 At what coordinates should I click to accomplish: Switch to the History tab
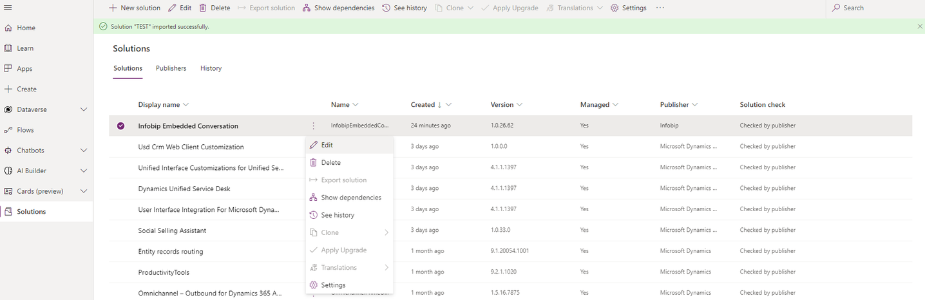click(211, 68)
